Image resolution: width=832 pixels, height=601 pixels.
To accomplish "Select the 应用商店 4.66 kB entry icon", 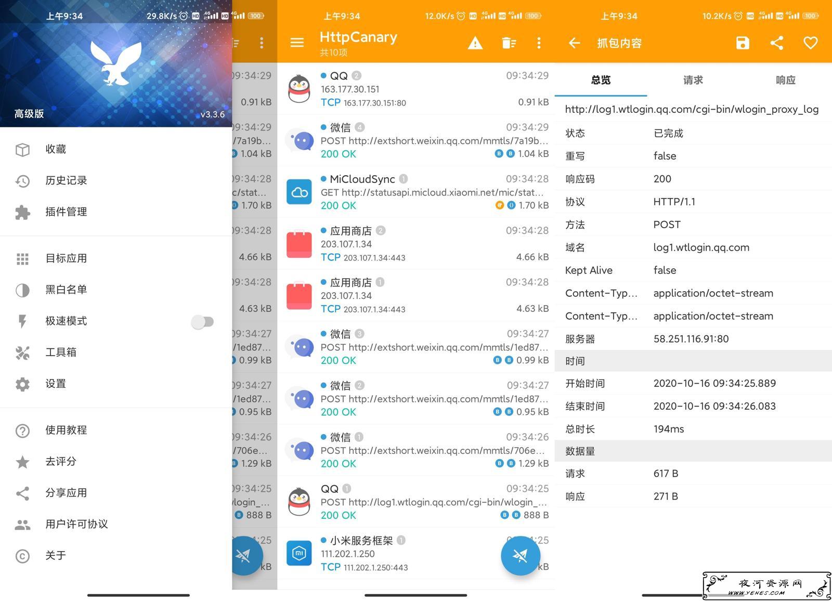I will [x=299, y=244].
